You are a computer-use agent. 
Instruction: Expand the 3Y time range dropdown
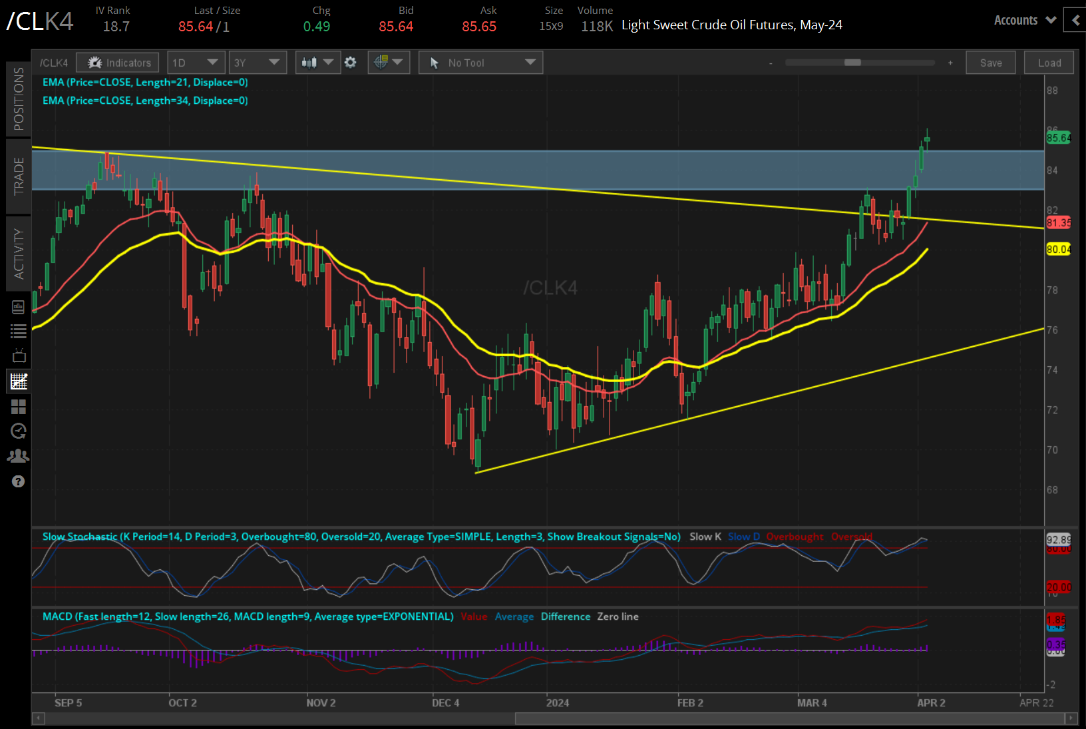(x=258, y=63)
